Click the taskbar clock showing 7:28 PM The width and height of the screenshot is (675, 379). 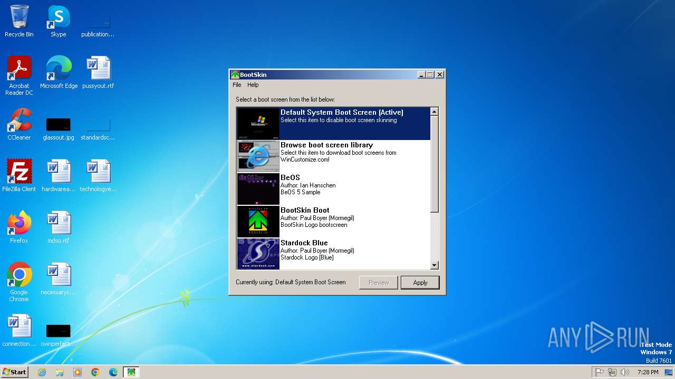(648, 372)
